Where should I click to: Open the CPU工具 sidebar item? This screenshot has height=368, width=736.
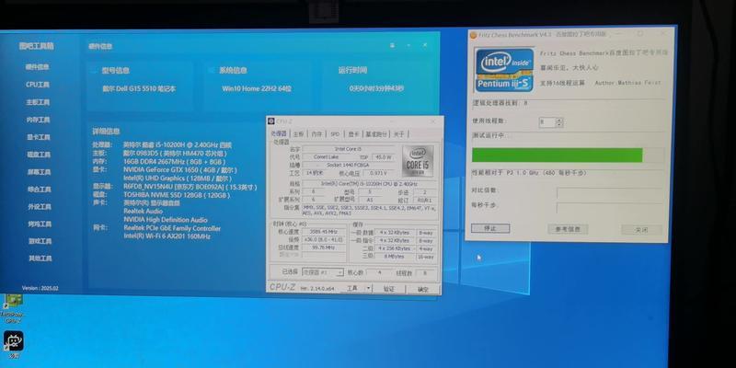(x=38, y=85)
